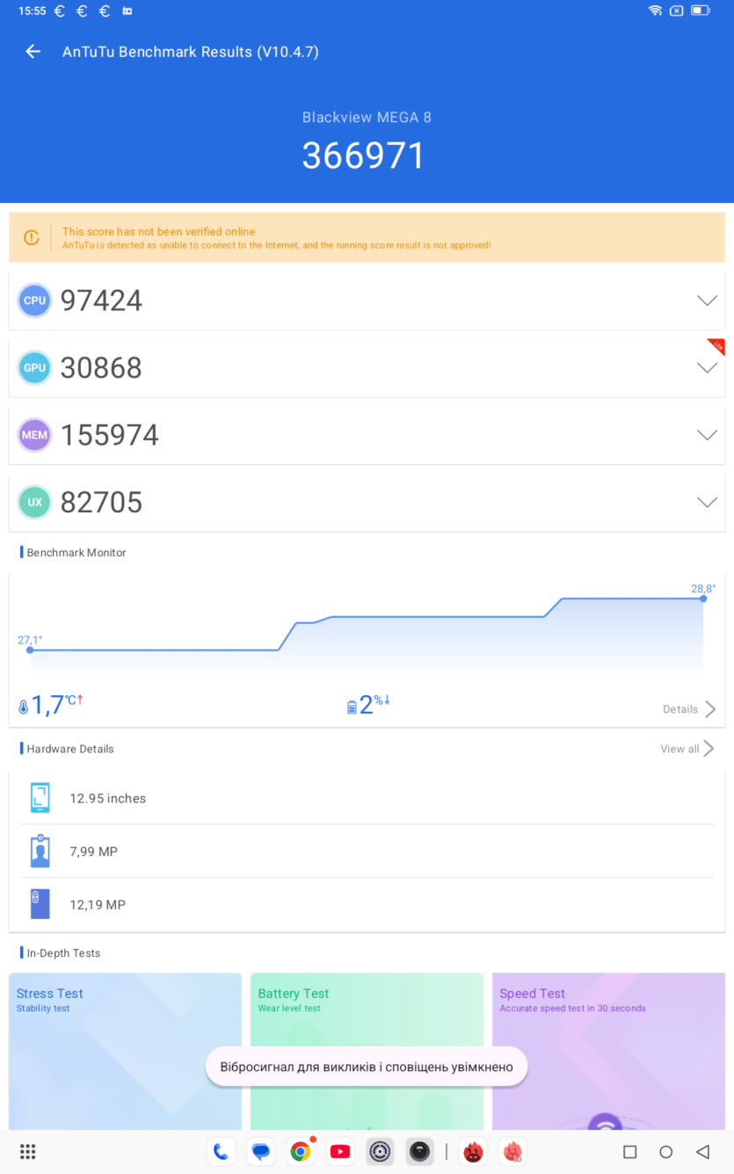Tap the battery icon in status bar
This screenshot has width=734, height=1174.
[701, 11]
